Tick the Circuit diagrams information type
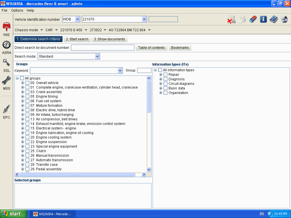This screenshot has width=291, height=218. tap(166, 84)
